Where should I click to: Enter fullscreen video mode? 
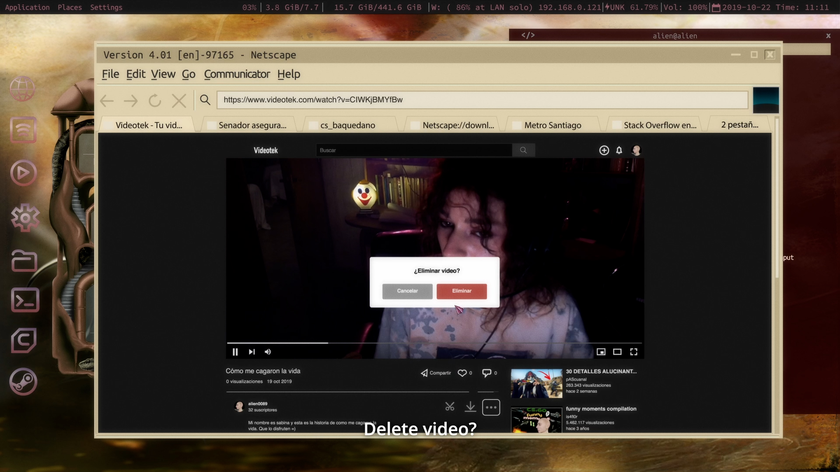(633, 352)
